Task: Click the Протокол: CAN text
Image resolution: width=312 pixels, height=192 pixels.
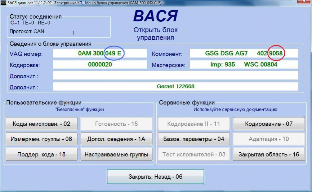Action: [x=27, y=31]
